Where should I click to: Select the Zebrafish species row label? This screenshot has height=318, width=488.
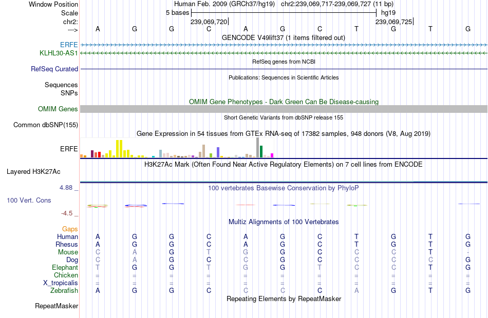click(x=64, y=291)
